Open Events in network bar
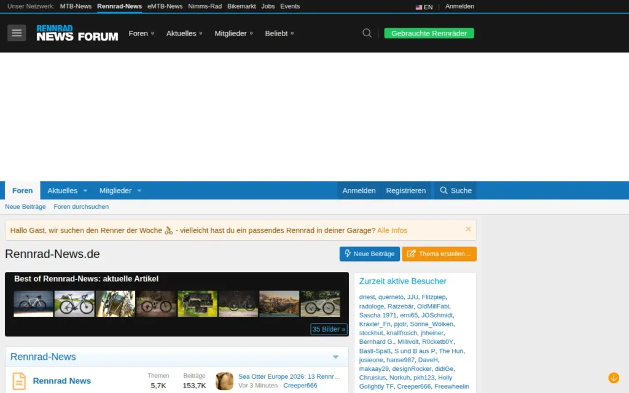Viewport: 629px width, 393px height. (x=290, y=6)
